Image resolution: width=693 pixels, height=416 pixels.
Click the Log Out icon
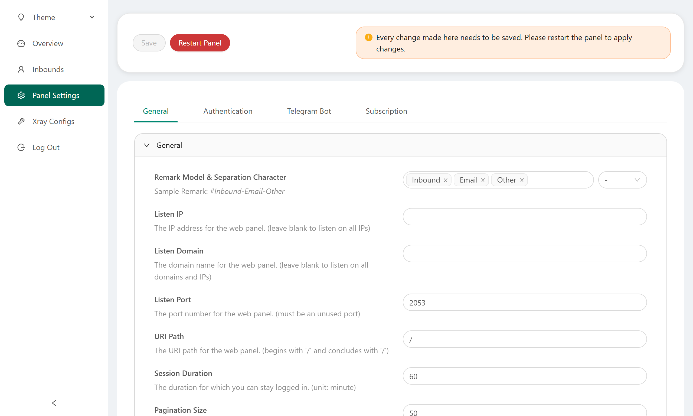21,147
